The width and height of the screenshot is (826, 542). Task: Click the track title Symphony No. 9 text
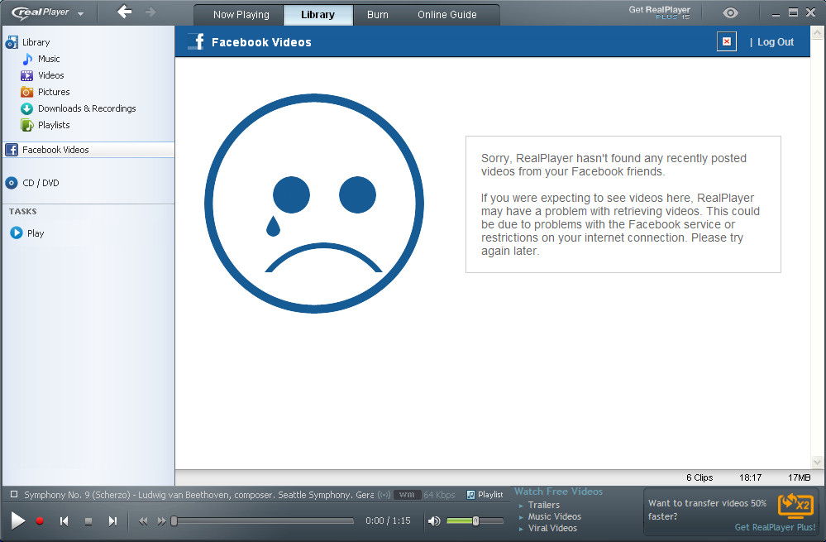tap(199, 495)
